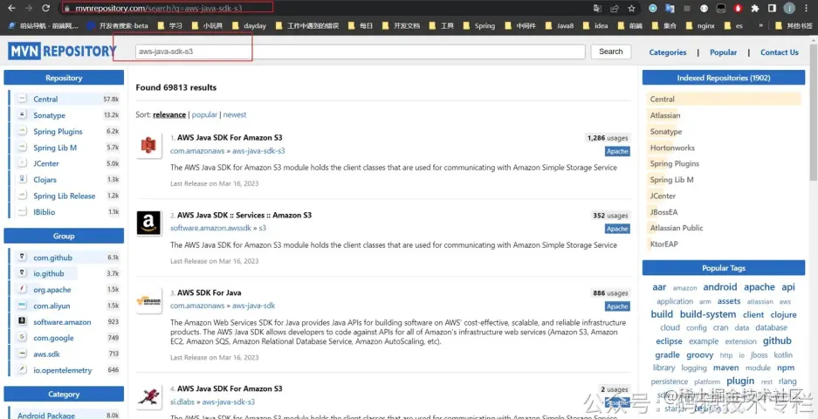Click the Apache license badge of result 1
Image resolution: width=818 pixels, height=419 pixels.
tap(617, 151)
